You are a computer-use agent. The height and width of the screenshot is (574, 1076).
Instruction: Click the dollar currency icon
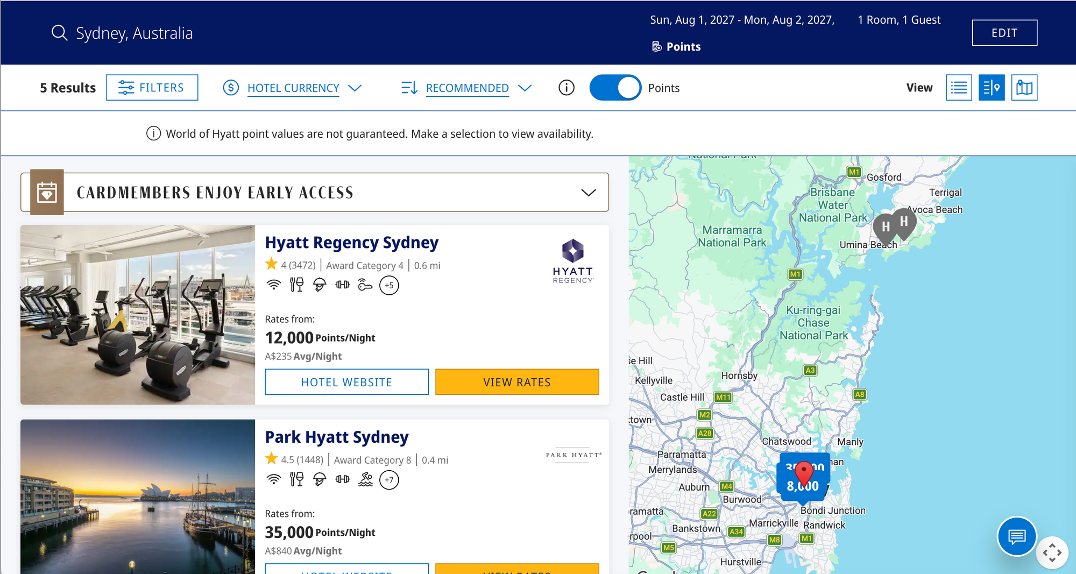point(231,88)
